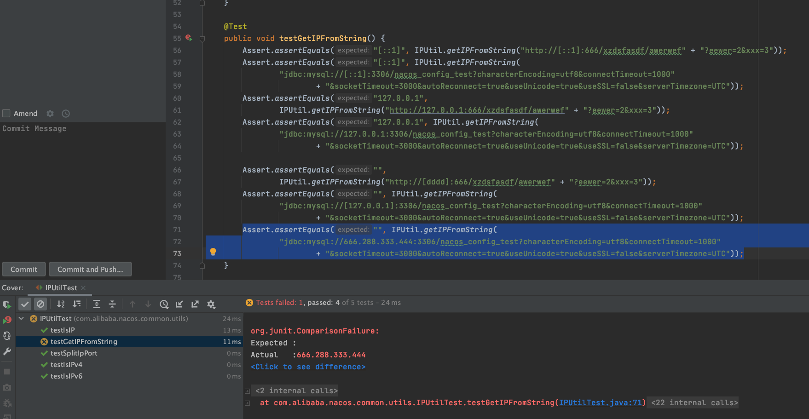Click export test results icon
The width and height of the screenshot is (809, 419).
(x=195, y=304)
